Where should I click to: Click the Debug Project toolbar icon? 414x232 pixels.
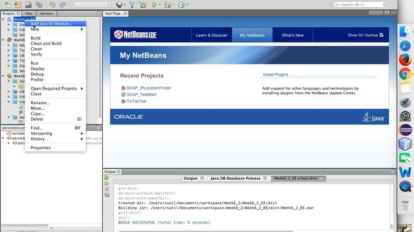click(168, 5)
